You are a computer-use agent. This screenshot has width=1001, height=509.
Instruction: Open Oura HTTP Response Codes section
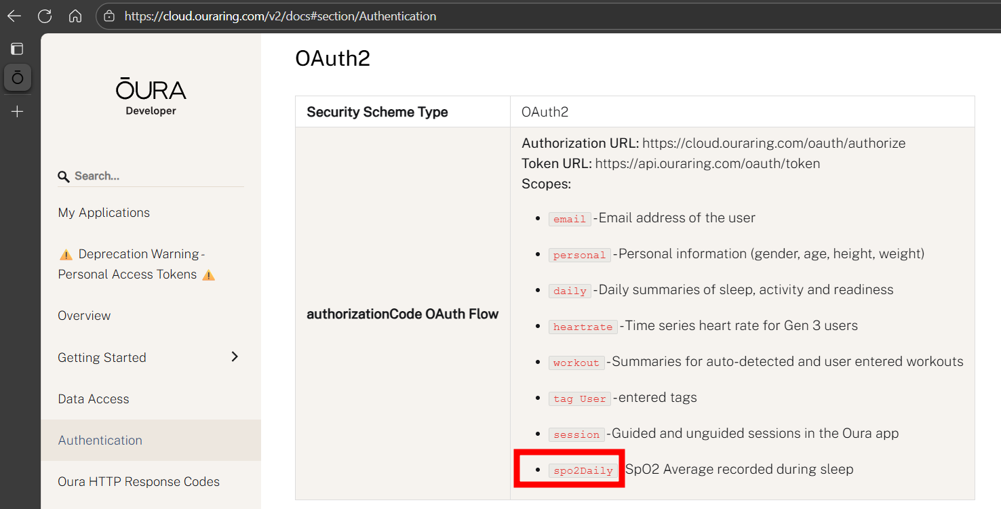139,482
